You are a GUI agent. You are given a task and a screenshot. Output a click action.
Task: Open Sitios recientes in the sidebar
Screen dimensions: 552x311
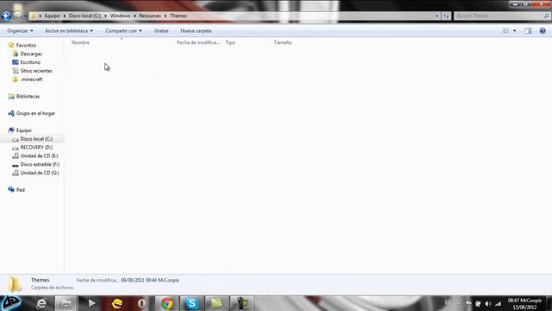(x=36, y=71)
